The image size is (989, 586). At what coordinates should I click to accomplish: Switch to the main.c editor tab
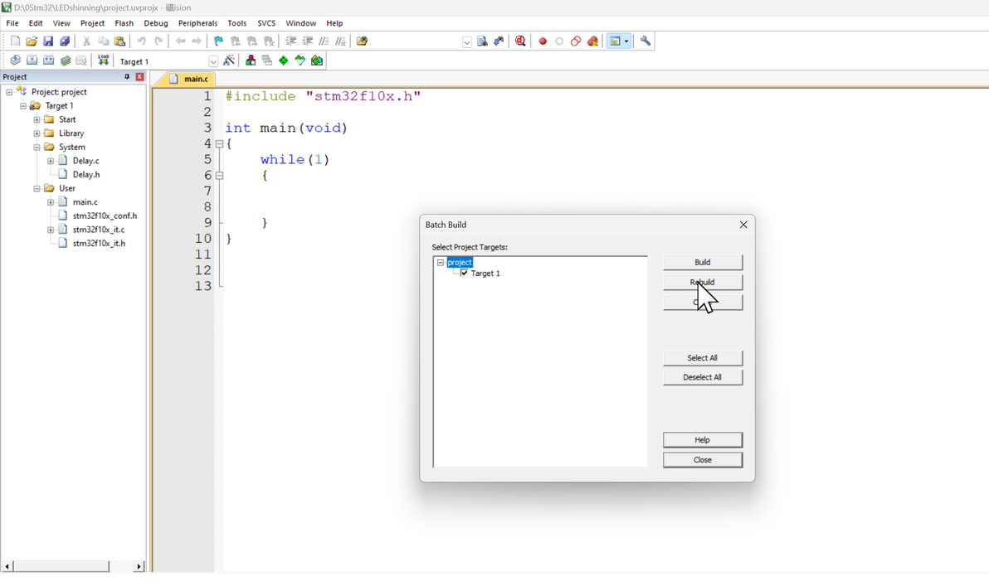[189, 79]
